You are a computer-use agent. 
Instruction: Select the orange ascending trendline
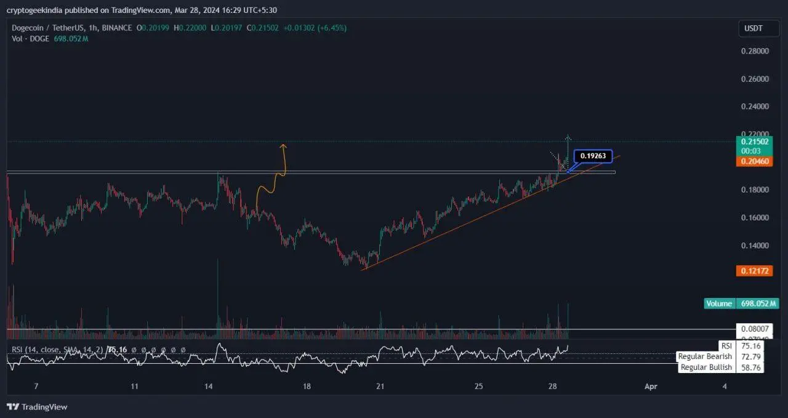coord(491,213)
